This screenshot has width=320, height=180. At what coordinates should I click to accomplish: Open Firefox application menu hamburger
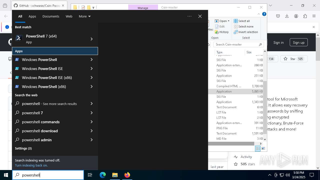point(314,16)
